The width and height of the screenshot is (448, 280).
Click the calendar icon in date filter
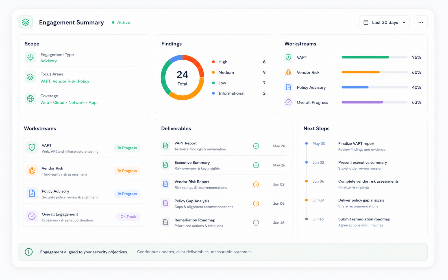tap(366, 22)
